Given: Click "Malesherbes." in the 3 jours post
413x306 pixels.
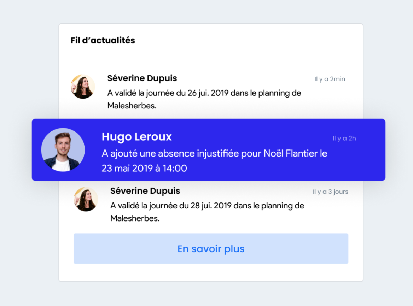Looking at the screenshot, I should pos(135,218).
